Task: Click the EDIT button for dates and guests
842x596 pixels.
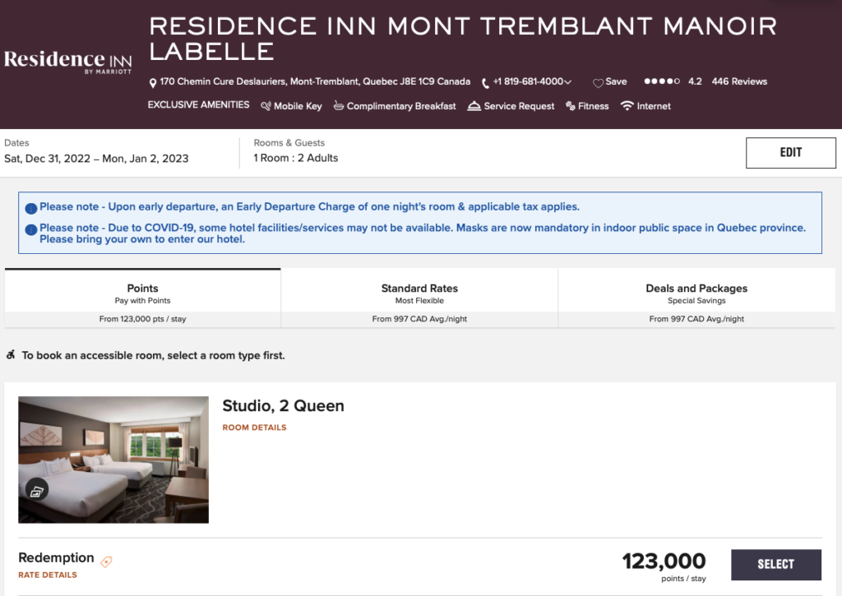Action: [790, 152]
